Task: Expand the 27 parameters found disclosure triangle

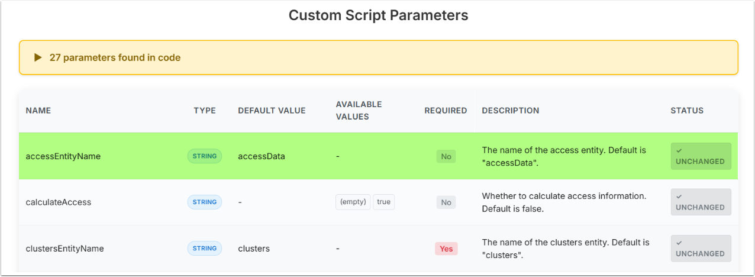Action: (x=38, y=58)
